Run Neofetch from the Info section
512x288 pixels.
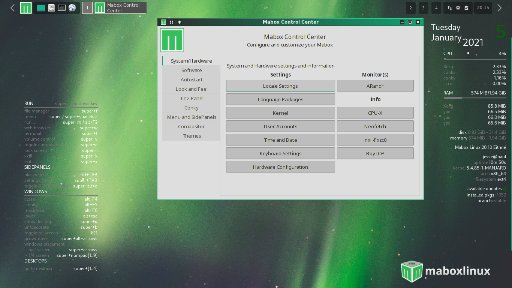pyautogui.click(x=375, y=126)
